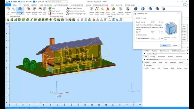Viewport: 194px width, 109px height.
Task: Open the Build Time Estimation tab
Action: tap(178, 51)
